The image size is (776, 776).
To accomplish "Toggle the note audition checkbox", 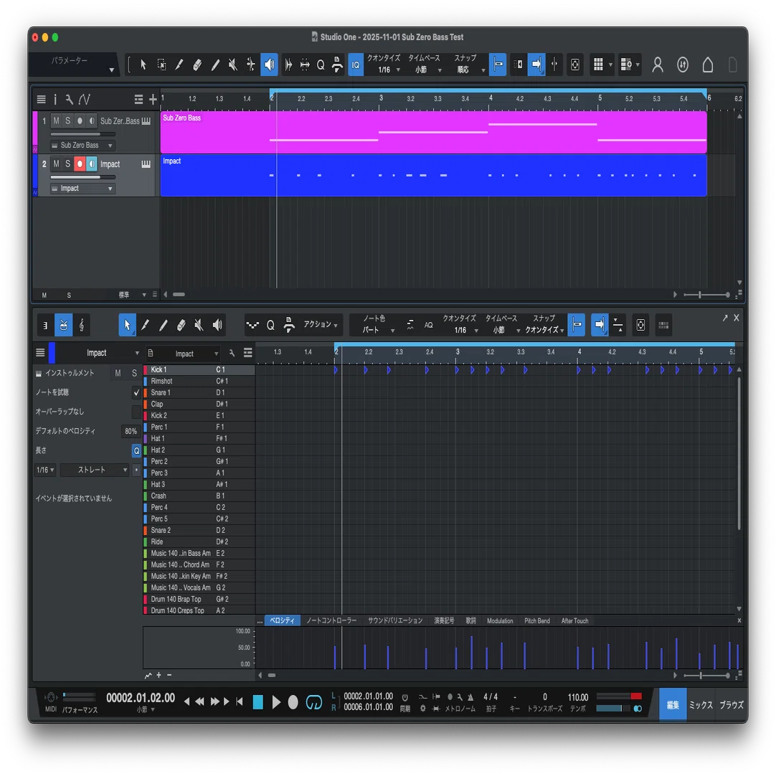I will click(x=136, y=392).
